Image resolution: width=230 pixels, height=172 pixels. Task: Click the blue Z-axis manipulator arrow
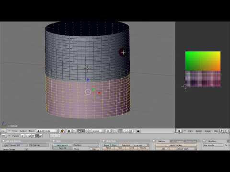click(88, 80)
